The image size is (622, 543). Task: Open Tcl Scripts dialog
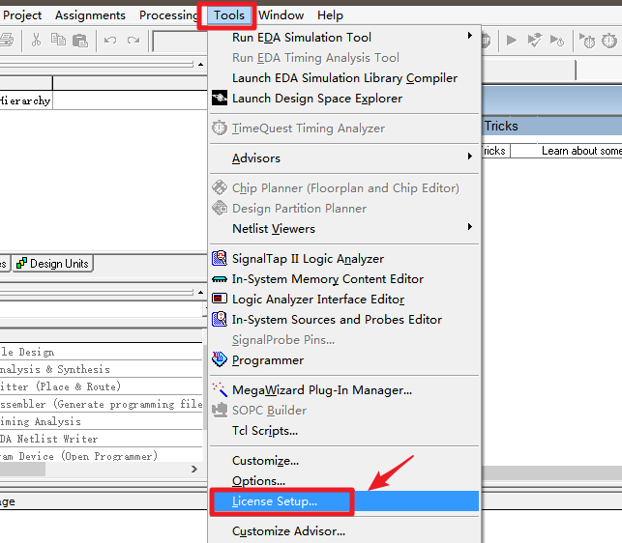tap(344, 431)
